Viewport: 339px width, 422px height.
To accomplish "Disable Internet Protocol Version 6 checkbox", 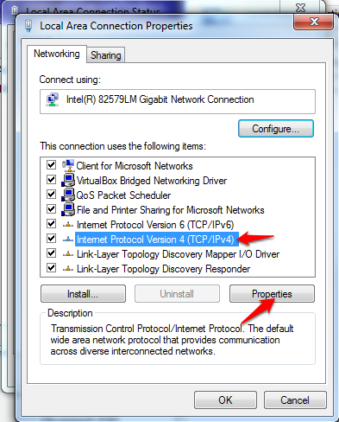I will (x=51, y=224).
